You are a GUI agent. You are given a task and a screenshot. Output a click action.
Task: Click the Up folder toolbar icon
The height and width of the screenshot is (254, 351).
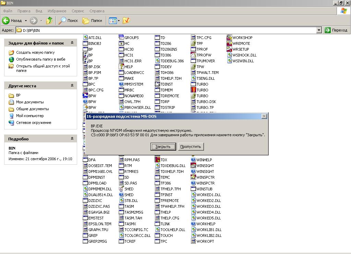tap(49, 21)
